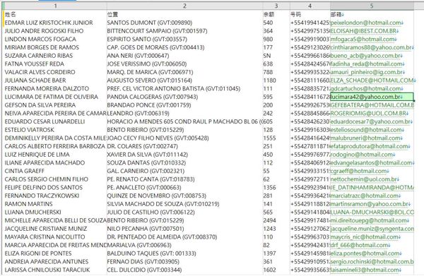
Task: Open email link nettochemin@uol.com.br
Action: 364,179
